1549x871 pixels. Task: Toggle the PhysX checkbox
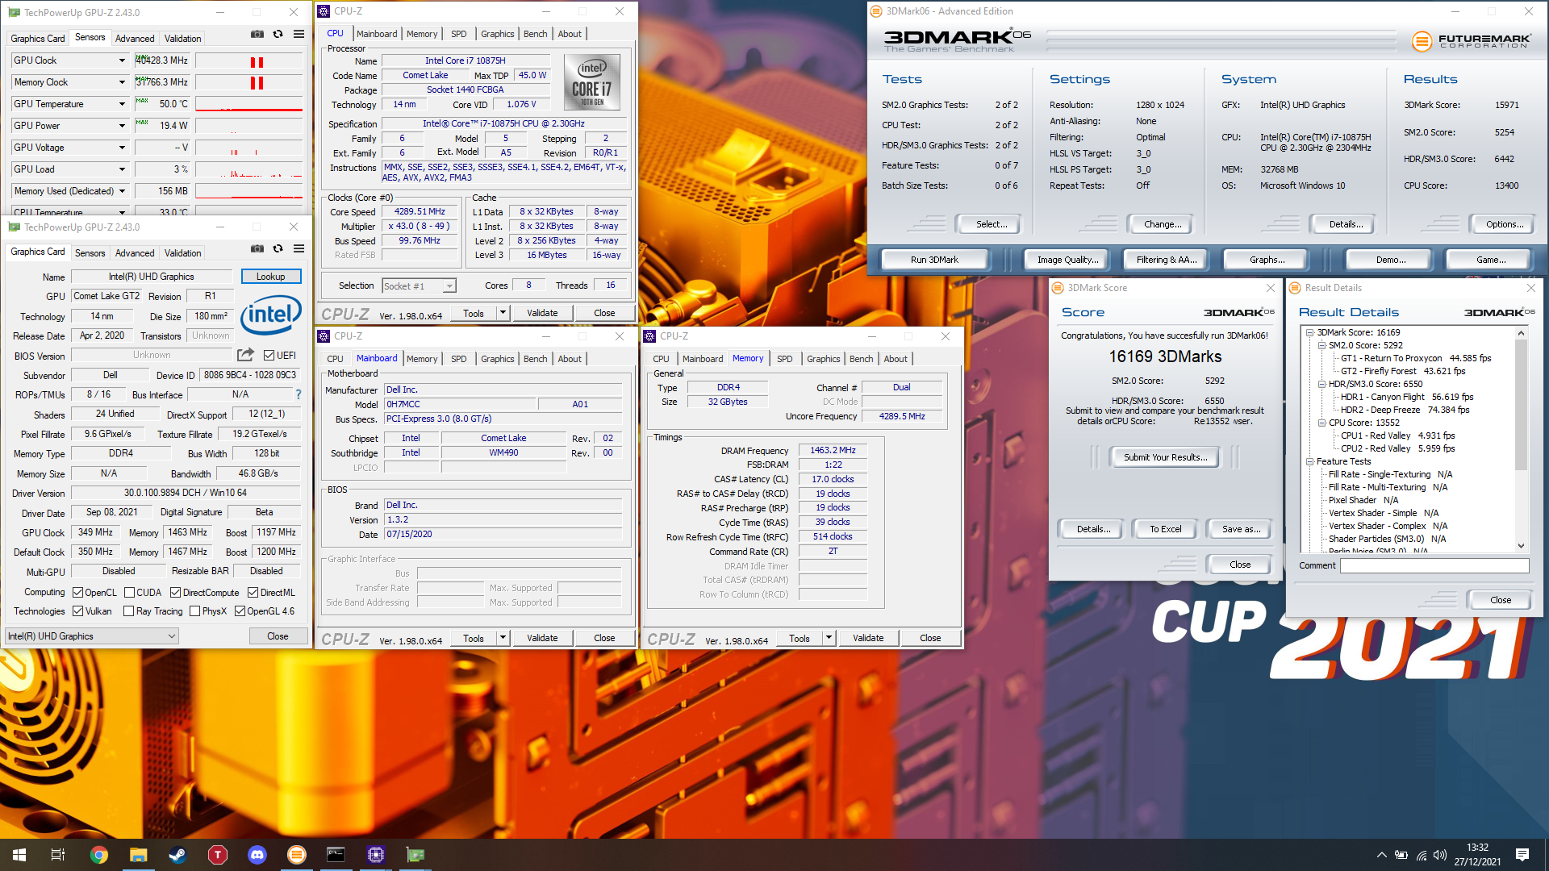point(194,611)
